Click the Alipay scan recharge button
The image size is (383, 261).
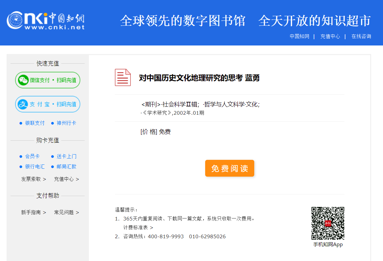click(x=48, y=104)
